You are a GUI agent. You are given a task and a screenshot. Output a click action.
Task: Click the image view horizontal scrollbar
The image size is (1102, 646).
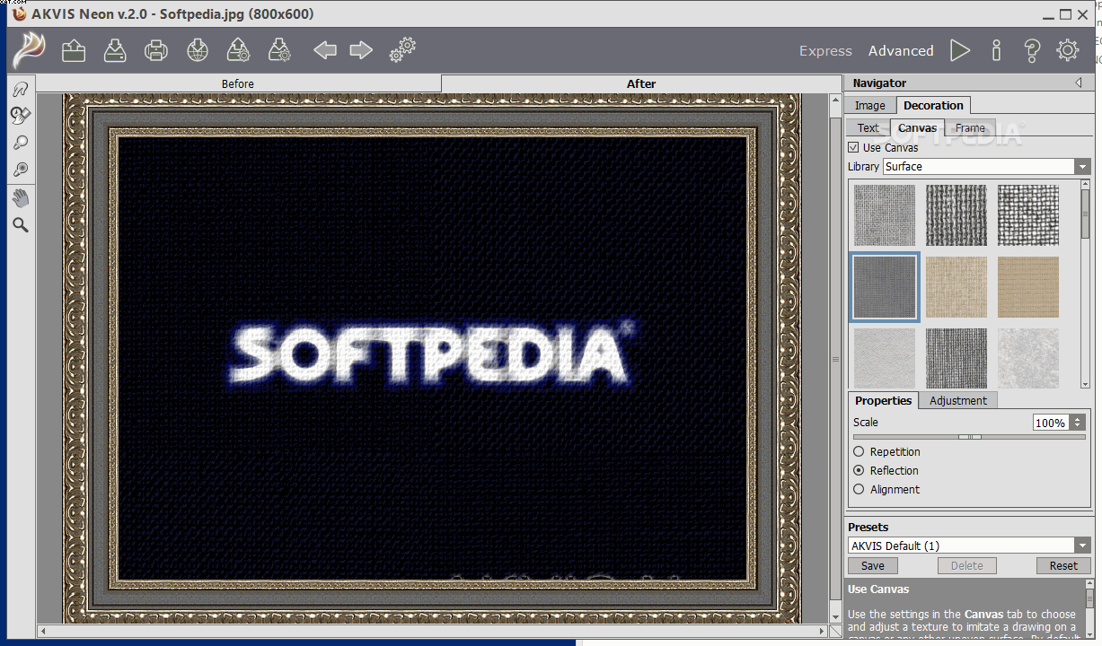pos(433,631)
